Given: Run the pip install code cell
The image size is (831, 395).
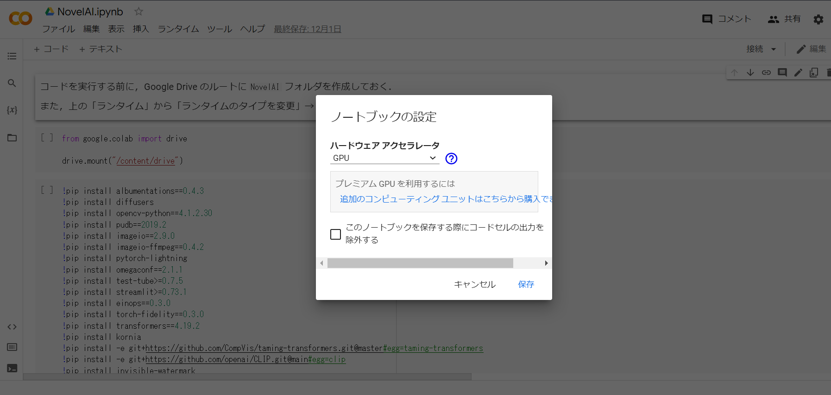Looking at the screenshot, I should (47, 191).
